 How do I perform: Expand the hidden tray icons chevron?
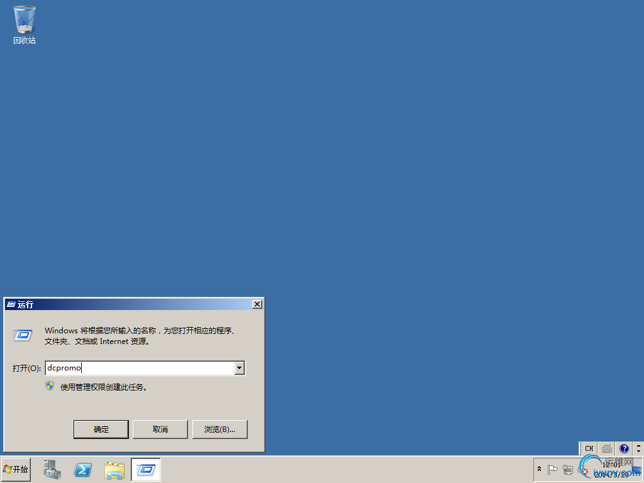tap(539, 469)
